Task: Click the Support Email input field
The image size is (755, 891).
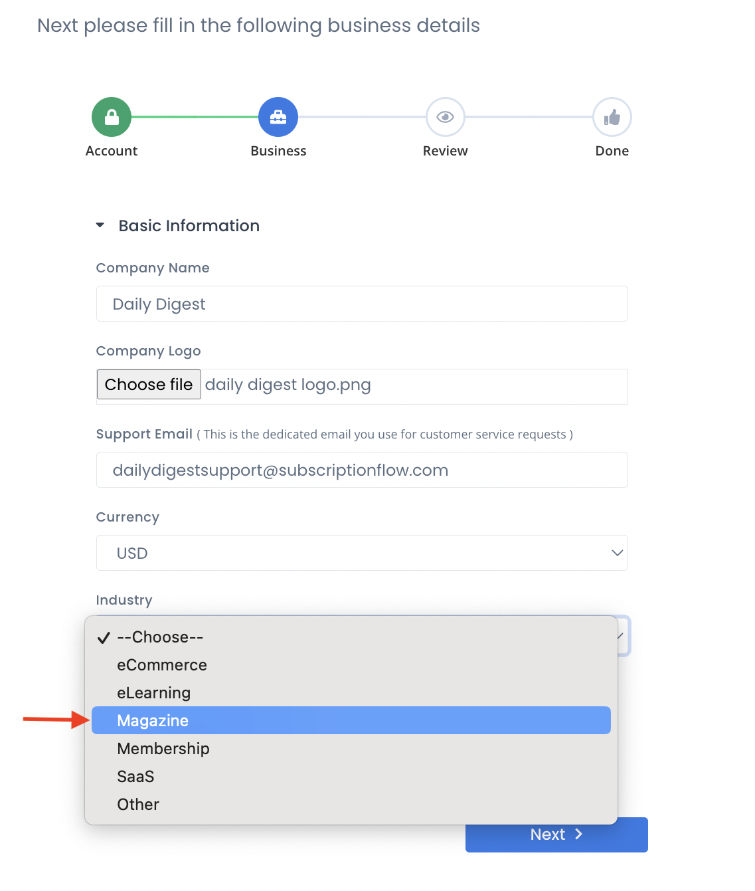Action: click(362, 470)
